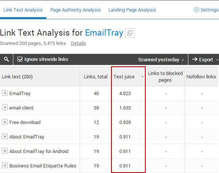The image size is (219, 173).
Task: Select the 1.633 text juice value
Action: (125, 108)
